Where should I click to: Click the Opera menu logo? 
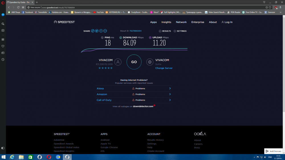[x=3, y=3]
